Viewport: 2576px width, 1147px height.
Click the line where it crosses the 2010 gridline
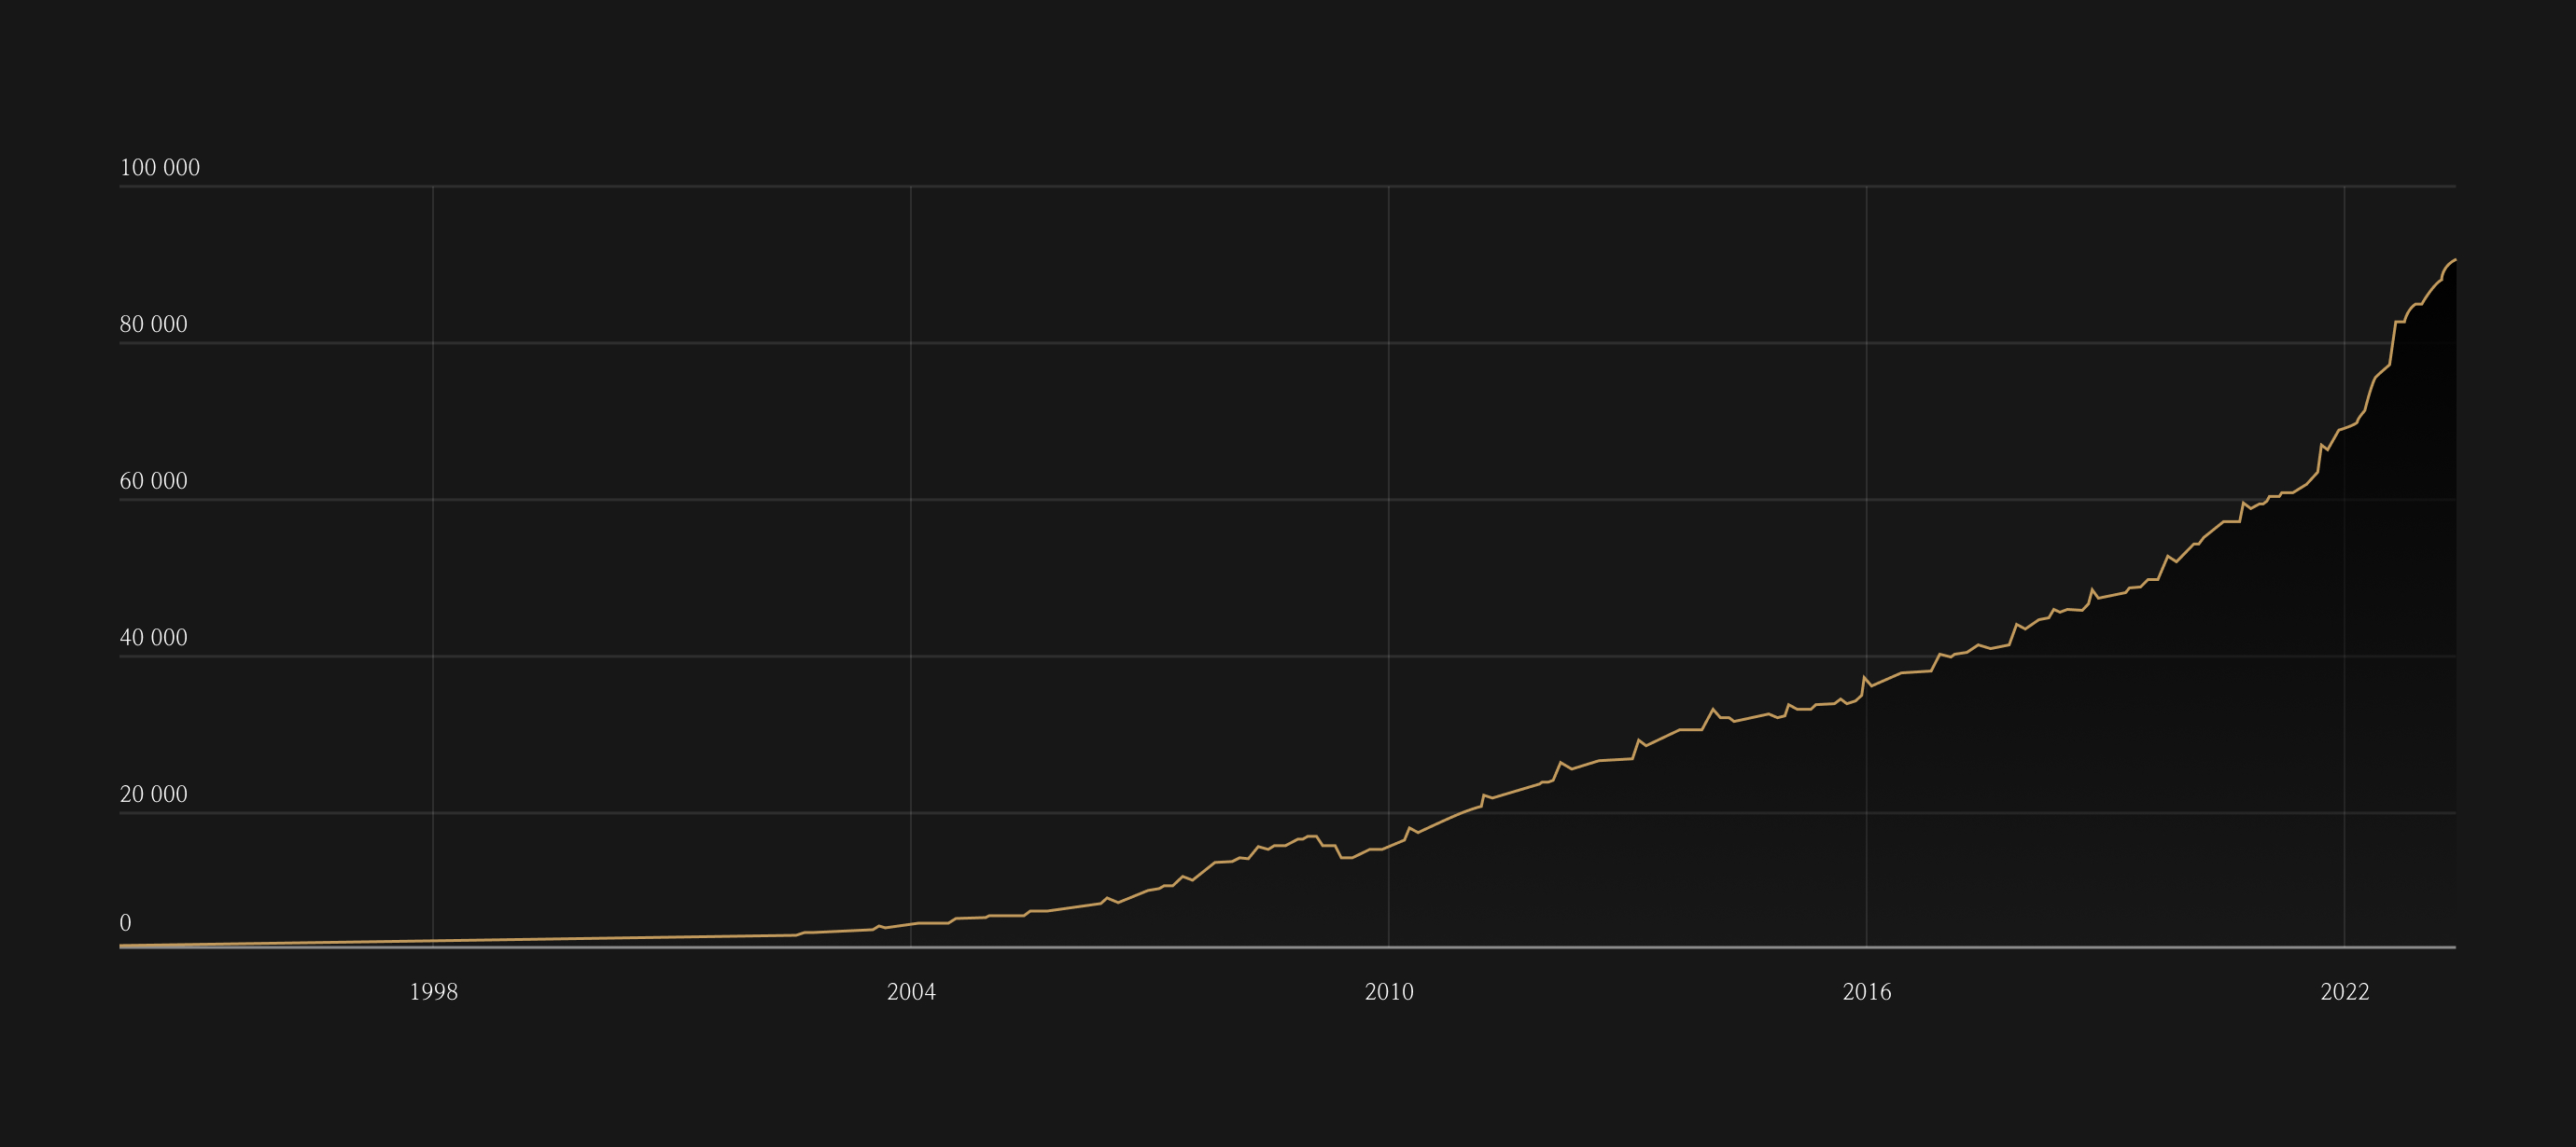[1388, 848]
